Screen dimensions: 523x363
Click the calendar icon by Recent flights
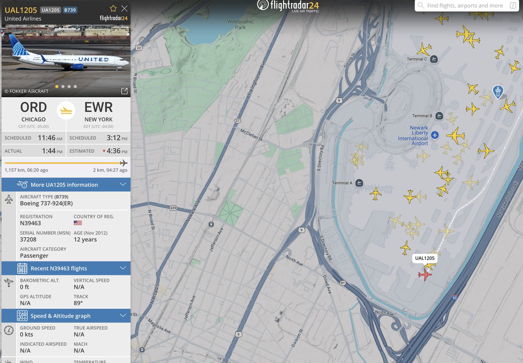point(22,268)
